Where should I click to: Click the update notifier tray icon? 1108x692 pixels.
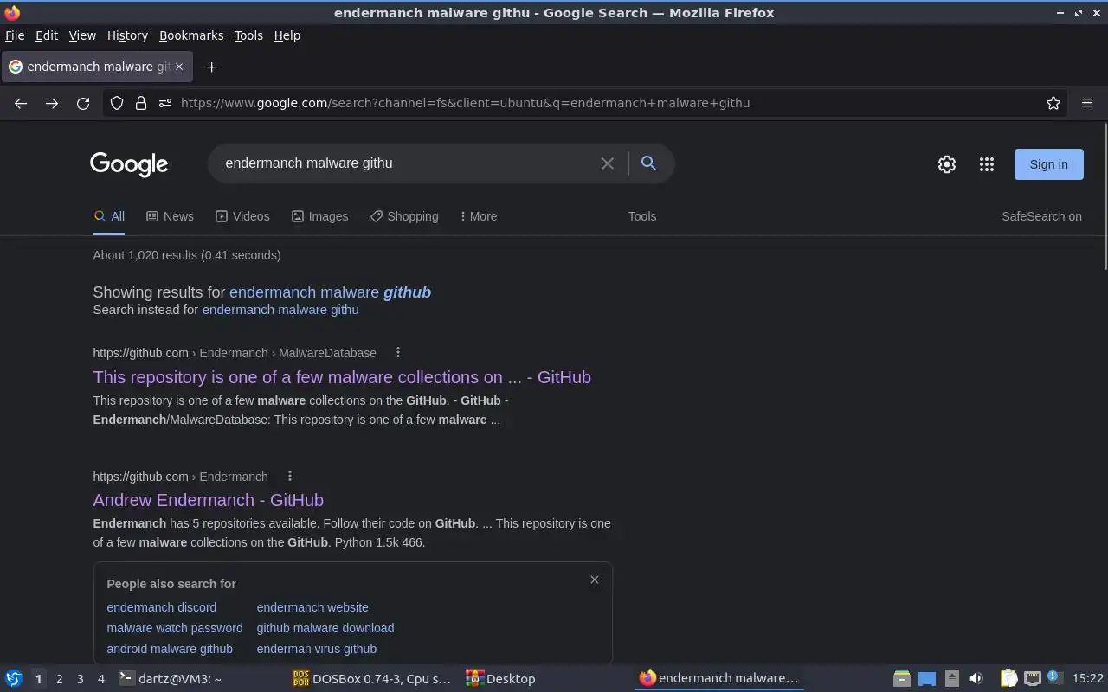[1053, 677]
